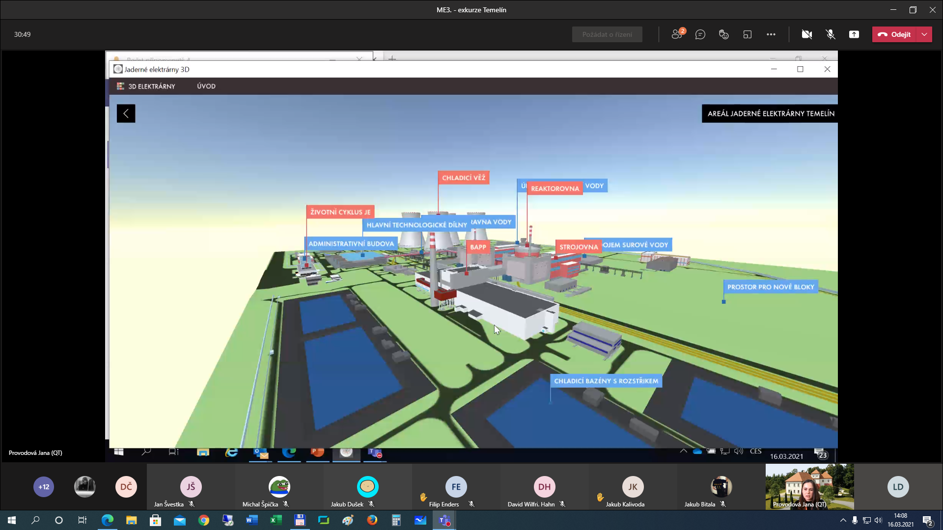Toggle the camera on
The height and width of the screenshot is (530, 943).
click(806, 34)
